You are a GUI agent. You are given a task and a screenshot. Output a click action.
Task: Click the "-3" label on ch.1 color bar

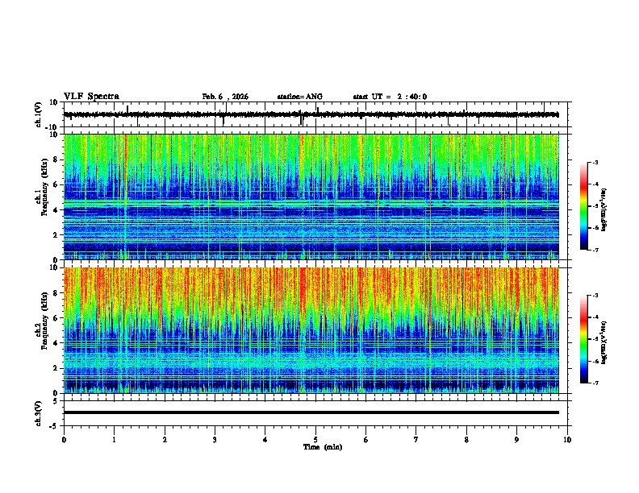595,162
